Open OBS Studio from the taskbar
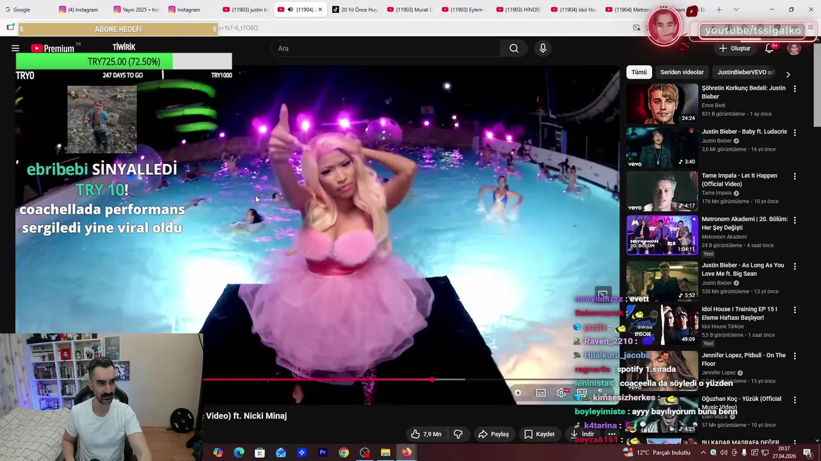This screenshot has width=821, height=461. 365,453
